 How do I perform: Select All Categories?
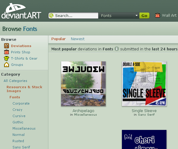15,81
